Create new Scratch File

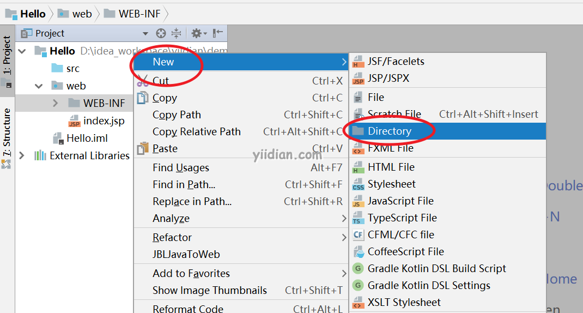448,115
